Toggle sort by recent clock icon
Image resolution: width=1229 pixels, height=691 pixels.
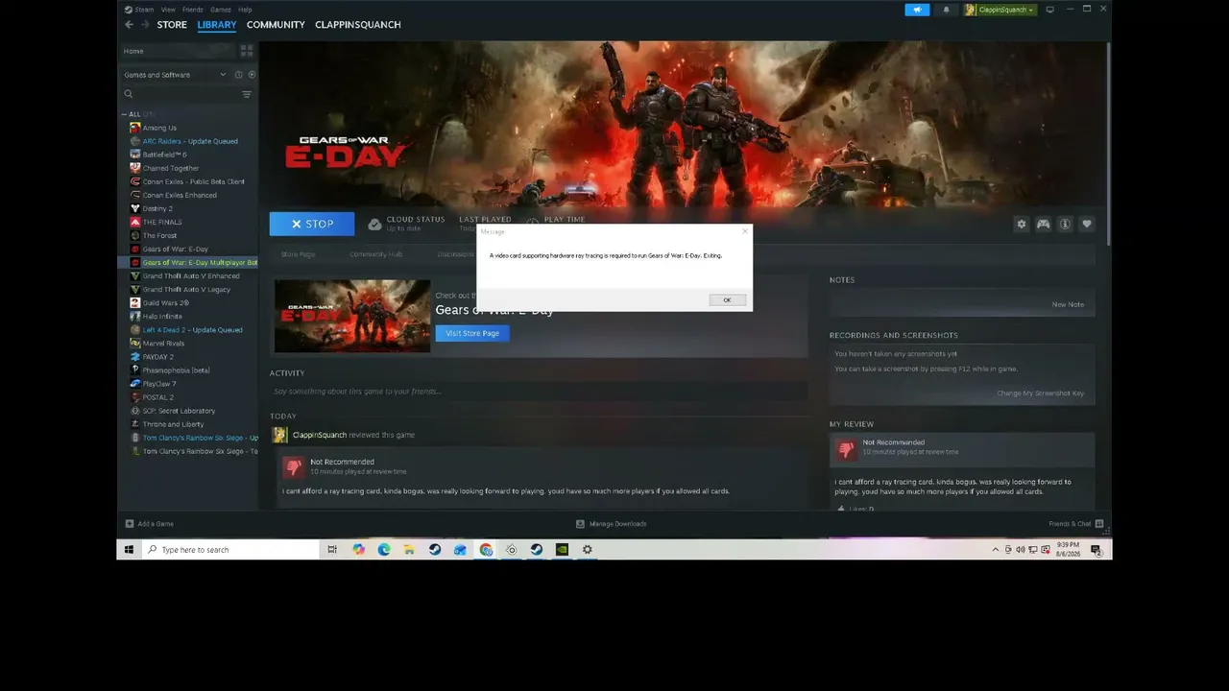pos(239,75)
